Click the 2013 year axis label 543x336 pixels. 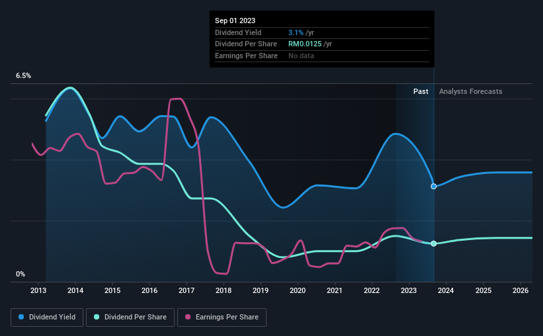38,290
